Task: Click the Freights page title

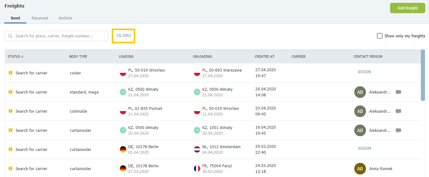Action: tap(14, 6)
